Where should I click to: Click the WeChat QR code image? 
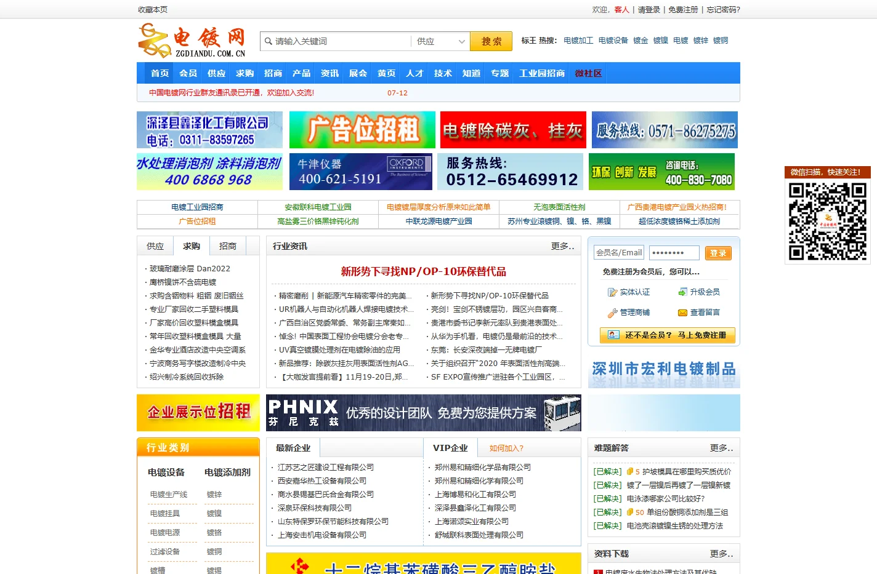point(827,221)
